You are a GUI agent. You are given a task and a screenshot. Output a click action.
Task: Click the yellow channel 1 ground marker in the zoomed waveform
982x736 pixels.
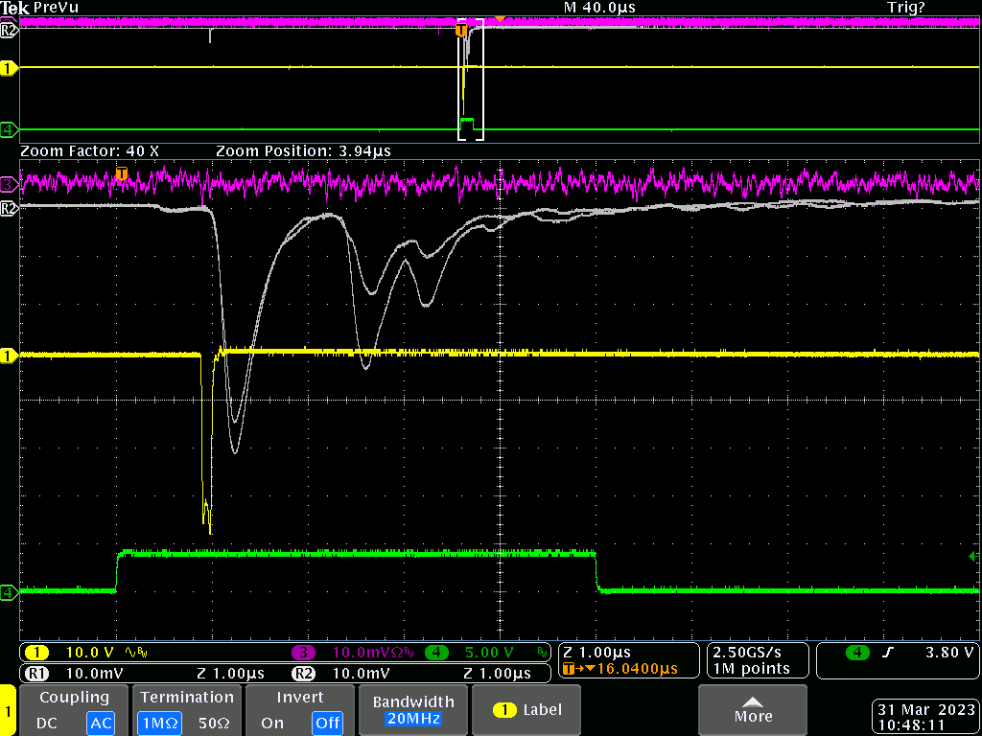(x=9, y=356)
